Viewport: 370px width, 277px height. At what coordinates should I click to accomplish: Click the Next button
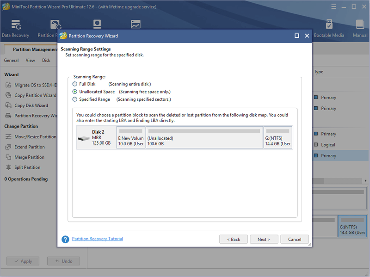(x=264, y=239)
